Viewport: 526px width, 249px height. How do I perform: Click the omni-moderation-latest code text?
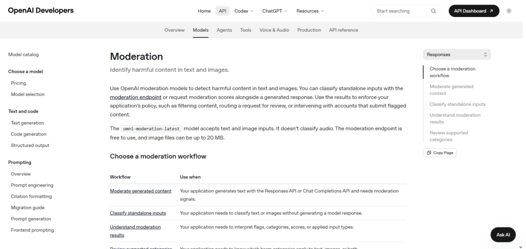tap(152, 129)
